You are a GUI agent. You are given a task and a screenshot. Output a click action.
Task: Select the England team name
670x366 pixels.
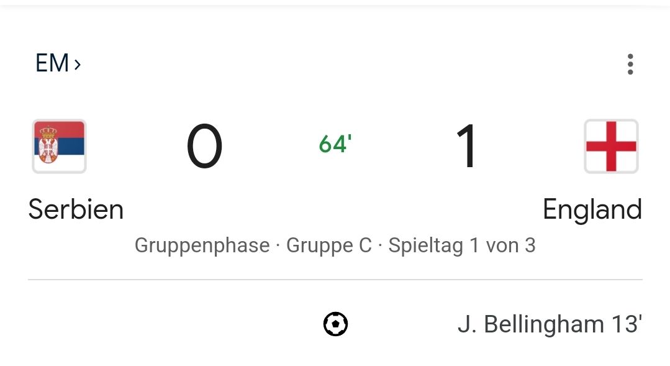pos(592,209)
